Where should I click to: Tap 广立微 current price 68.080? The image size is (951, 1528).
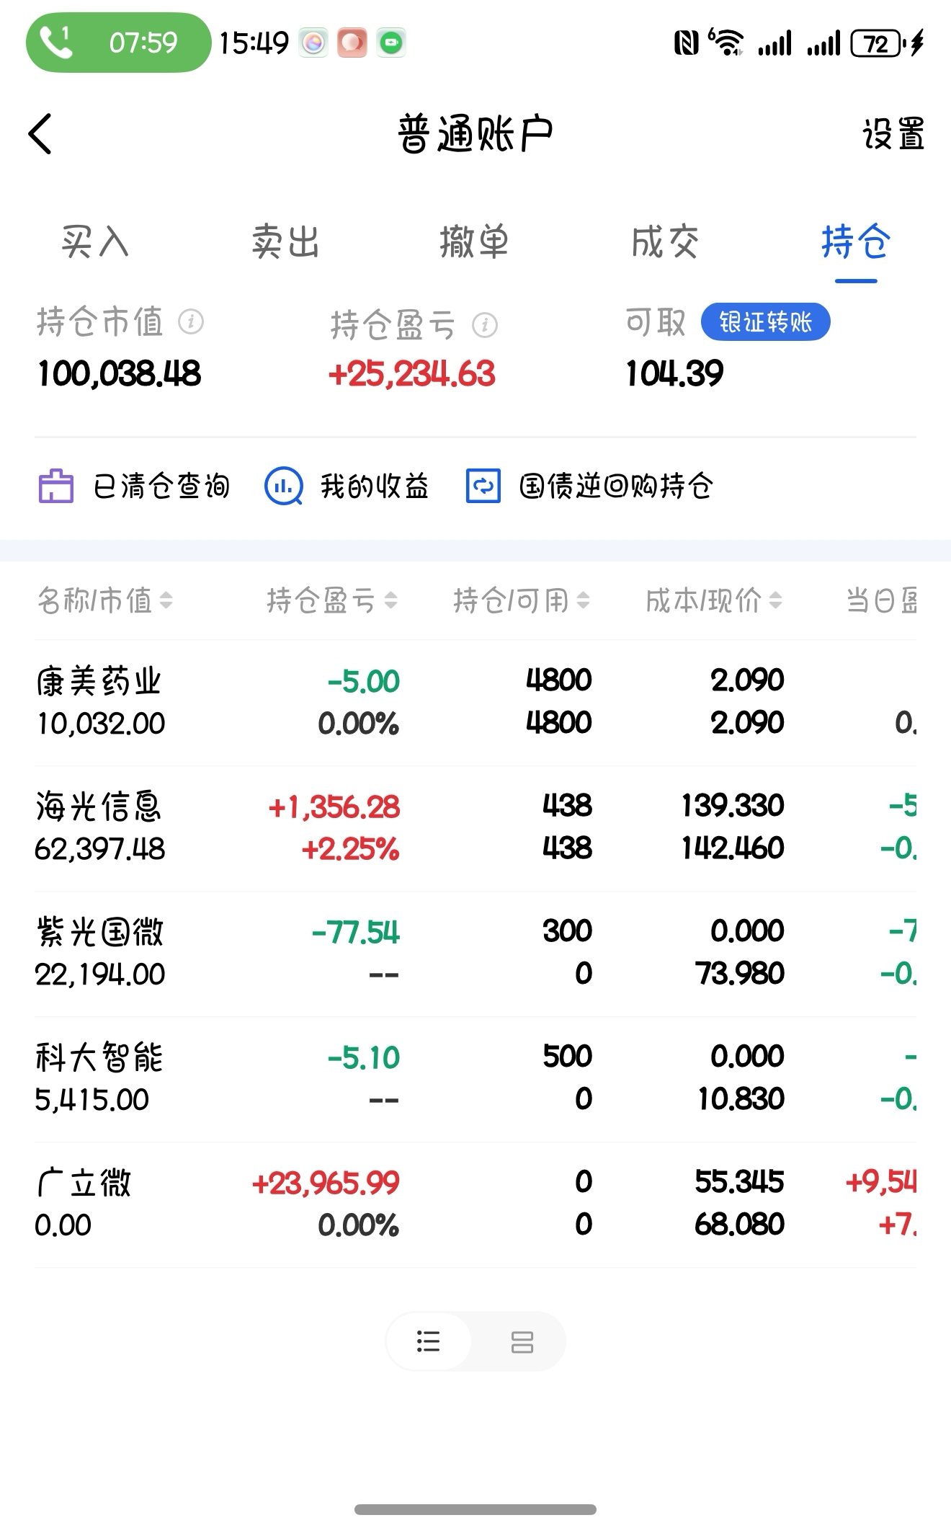pos(740,1225)
